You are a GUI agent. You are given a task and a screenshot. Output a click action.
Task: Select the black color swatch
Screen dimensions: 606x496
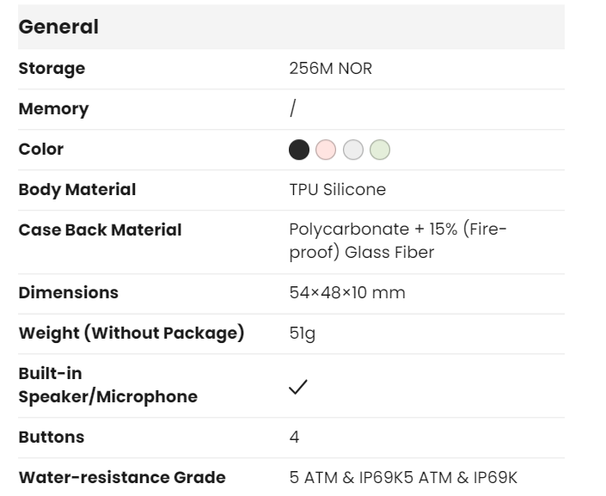[299, 150]
